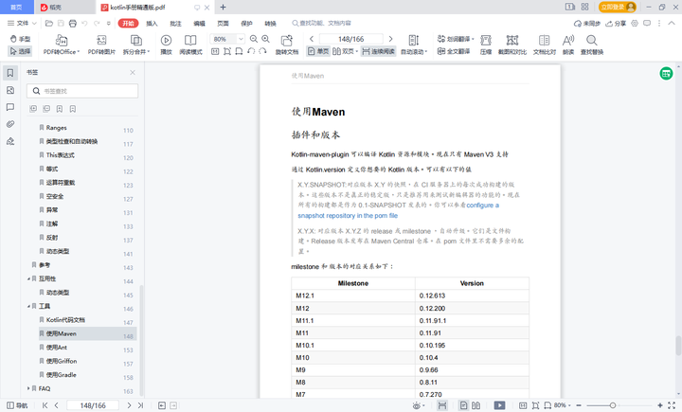The height and width of the screenshot is (412, 682).
Task: Open 截图和对比 screenshot and compare
Action: pyautogui.click(x=512, y=45)
